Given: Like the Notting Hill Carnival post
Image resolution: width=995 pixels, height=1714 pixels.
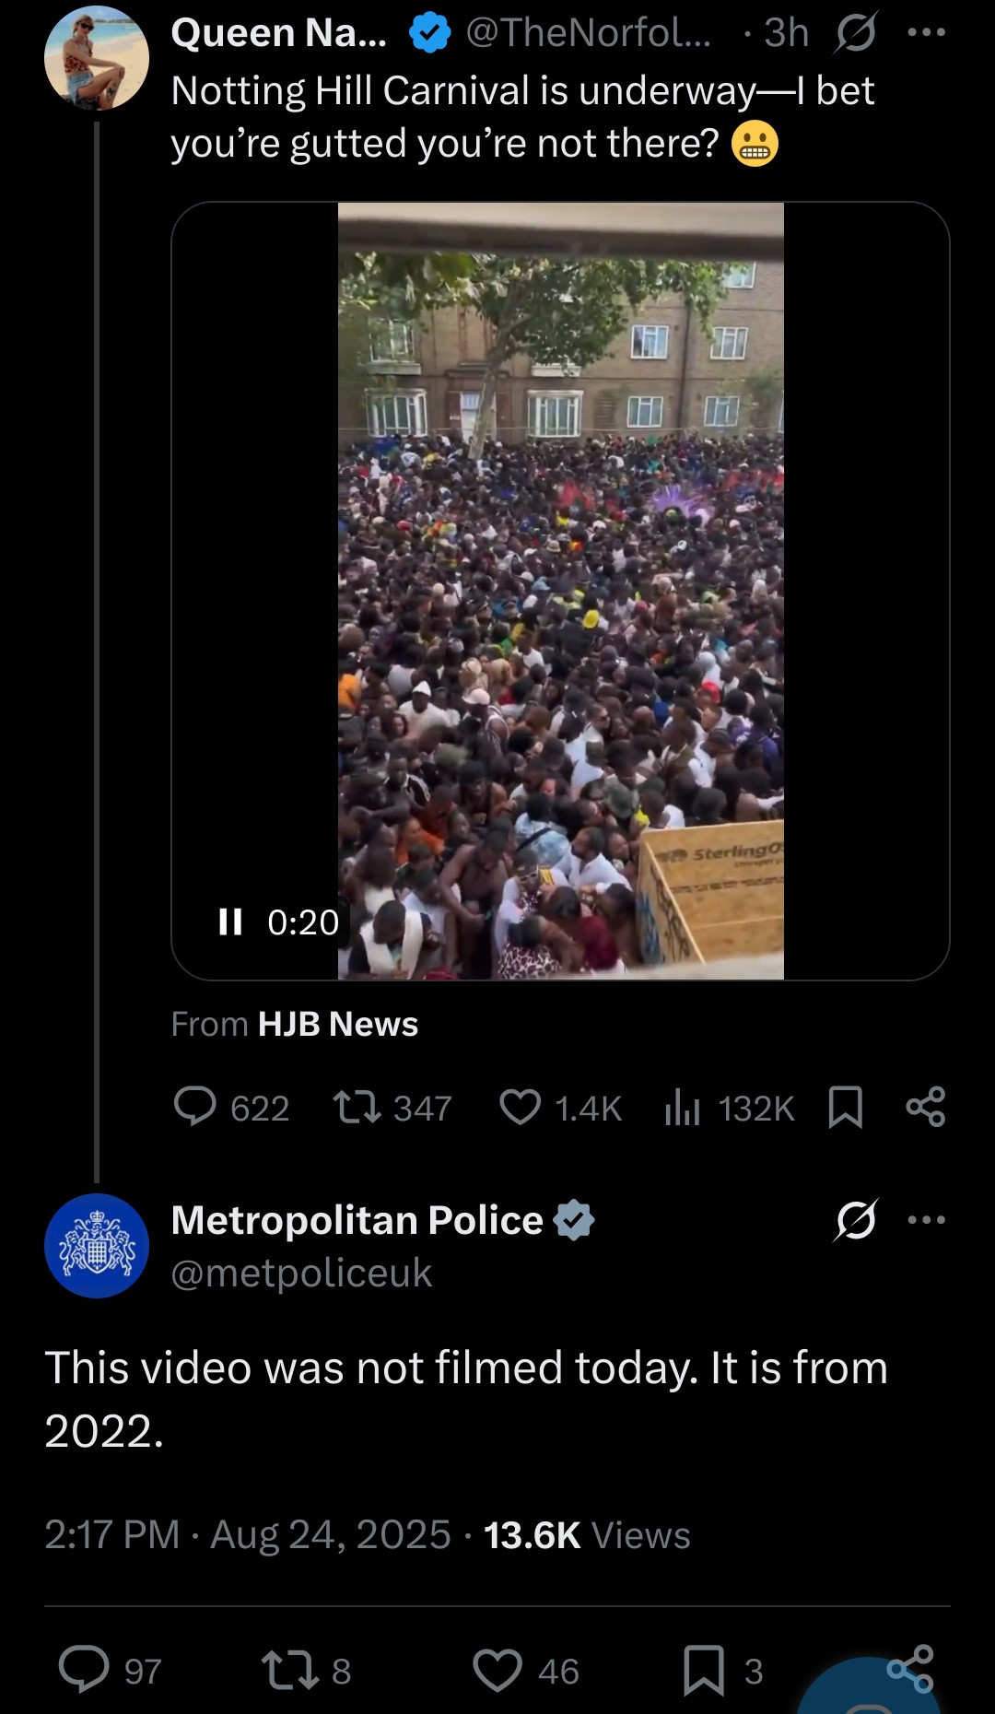Looking at the screenshot, I should pos(520,1107).
